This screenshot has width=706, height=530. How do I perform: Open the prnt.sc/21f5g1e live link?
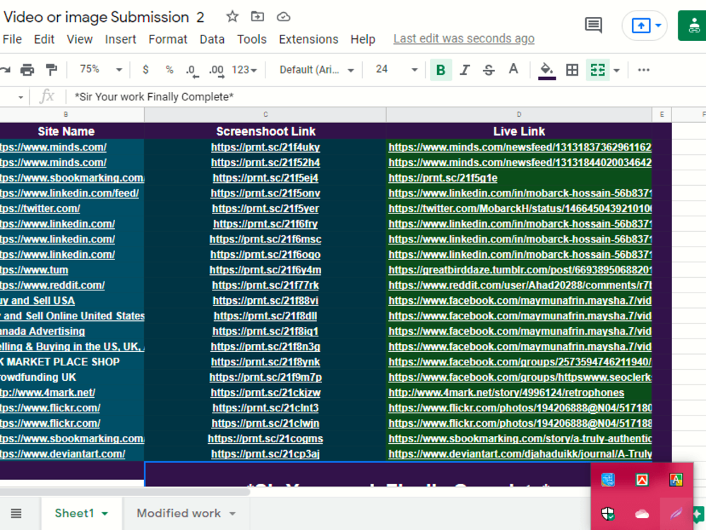[443, 178]
